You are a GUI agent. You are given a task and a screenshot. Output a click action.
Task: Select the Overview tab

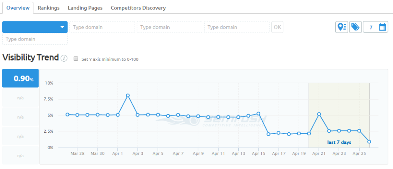coord(18,8)
